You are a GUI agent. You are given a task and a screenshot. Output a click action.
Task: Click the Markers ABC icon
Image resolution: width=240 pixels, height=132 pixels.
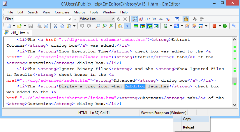coord(176,26)
